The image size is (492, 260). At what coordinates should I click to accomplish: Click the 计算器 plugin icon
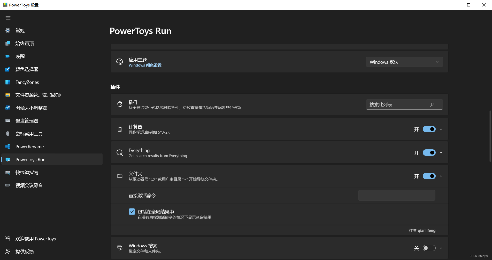(120, 129)
